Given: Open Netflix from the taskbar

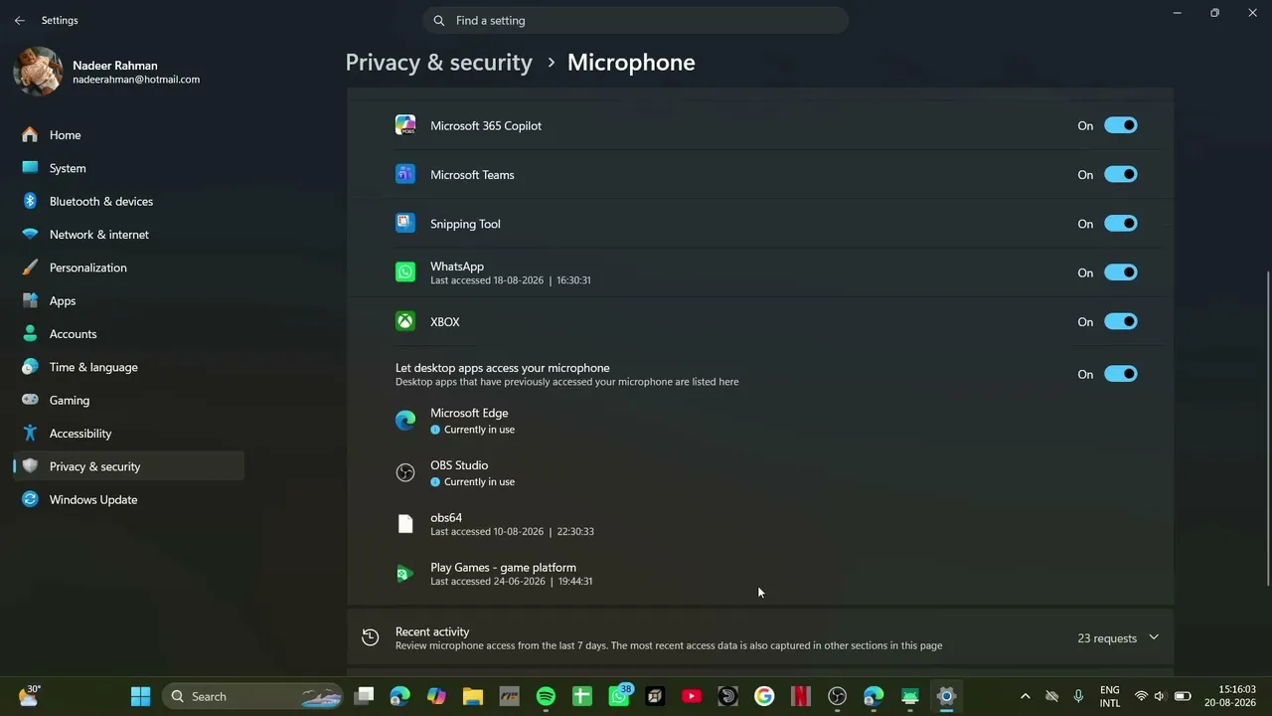Looking at the screenshot, I should [x=800, y=696].
